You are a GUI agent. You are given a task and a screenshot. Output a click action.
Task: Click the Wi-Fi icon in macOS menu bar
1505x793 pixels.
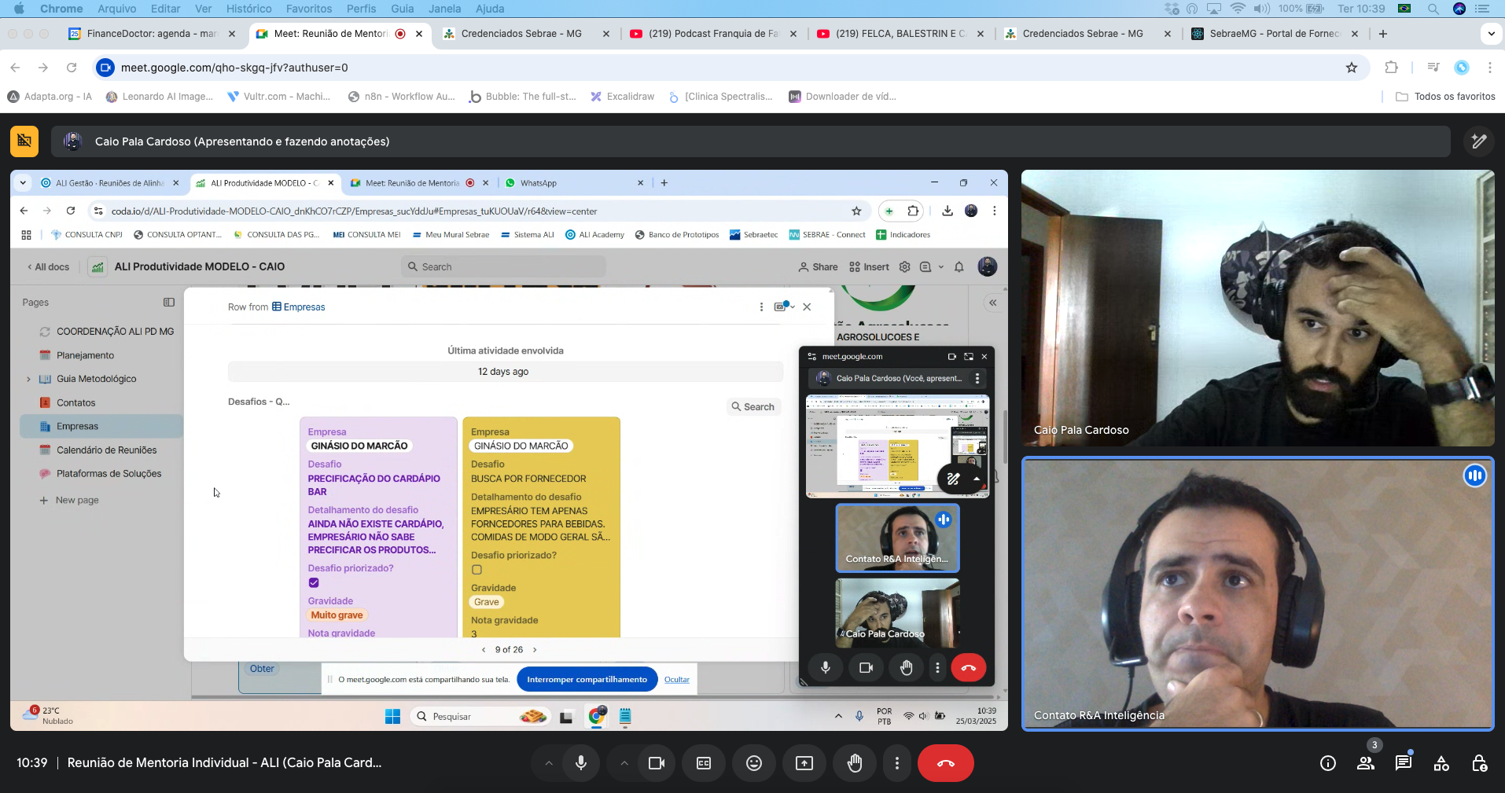[x=1238, y=9]
